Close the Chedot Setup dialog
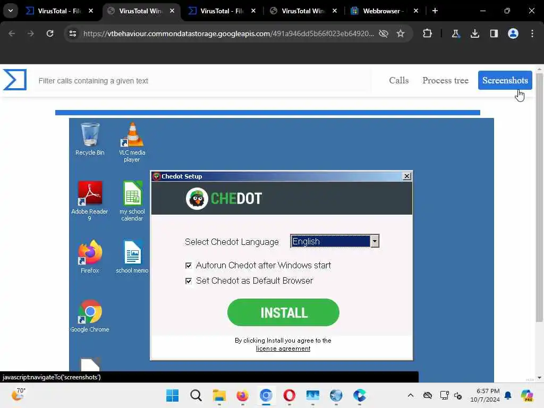Viewport: 544px width, 408px height. click(406, 176)
